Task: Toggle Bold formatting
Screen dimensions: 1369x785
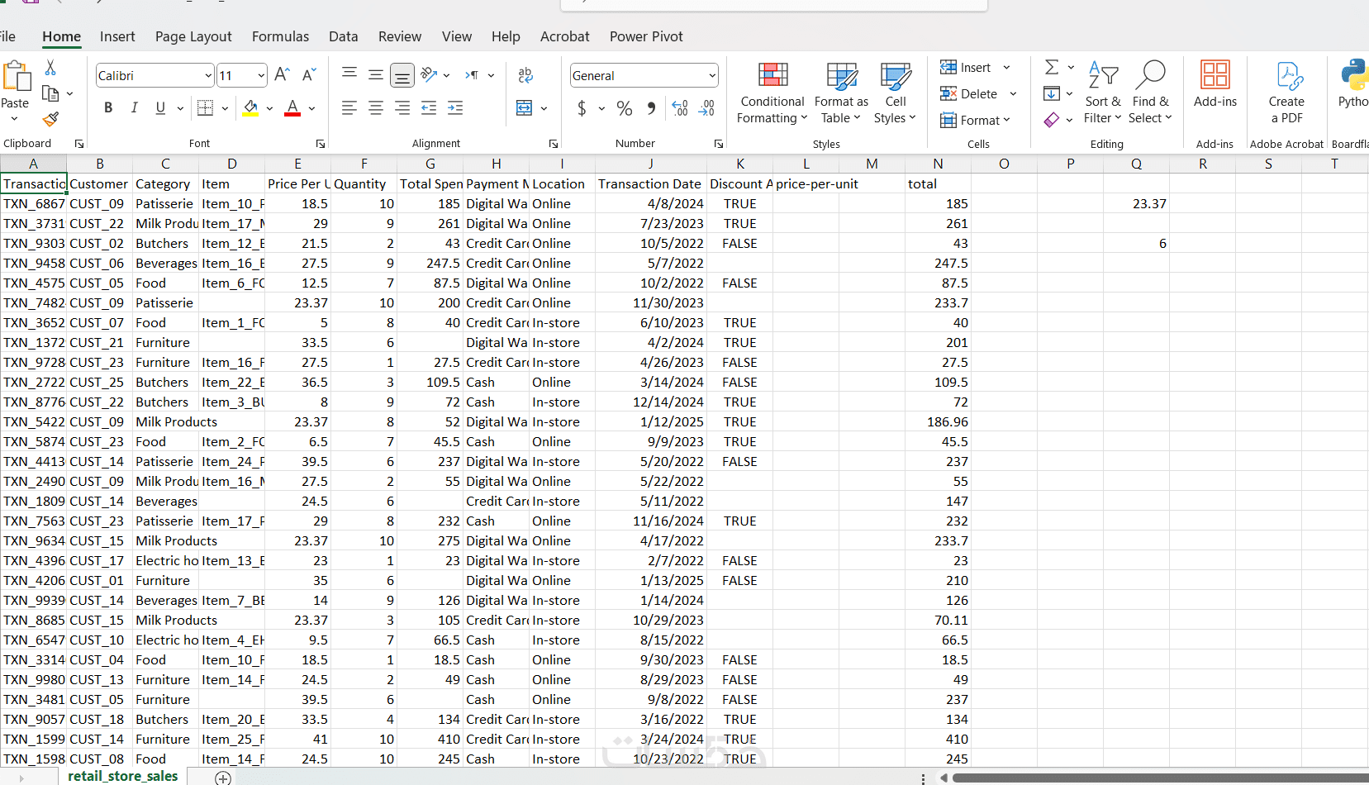Action: point(108,107)
